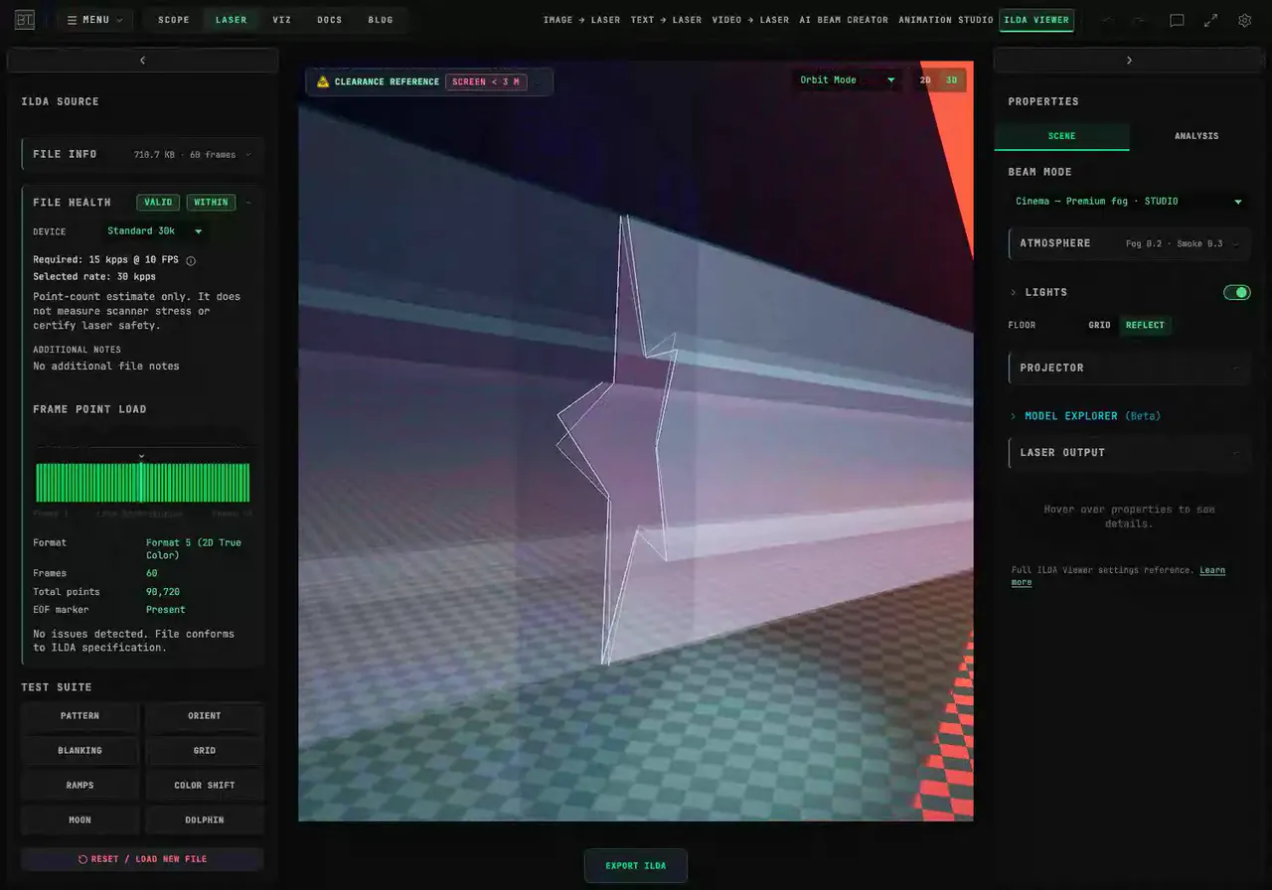Collapse the right panel with the chevron

(1129, 61)
